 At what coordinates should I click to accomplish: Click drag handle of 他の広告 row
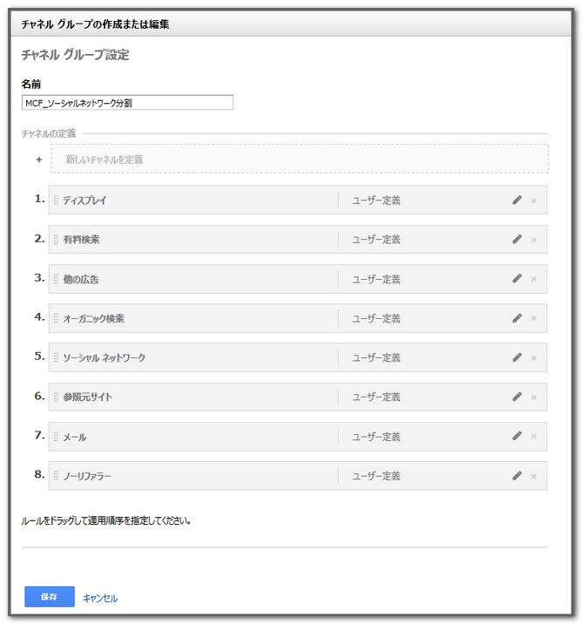coord(56,279)
